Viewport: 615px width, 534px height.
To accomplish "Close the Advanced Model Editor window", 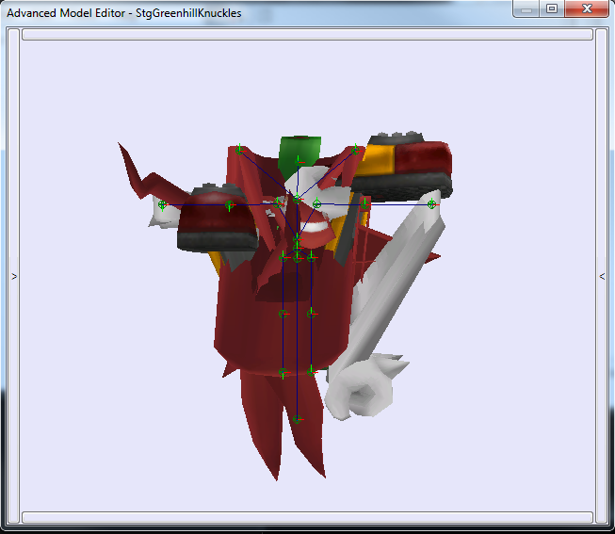I will (587, 8).
